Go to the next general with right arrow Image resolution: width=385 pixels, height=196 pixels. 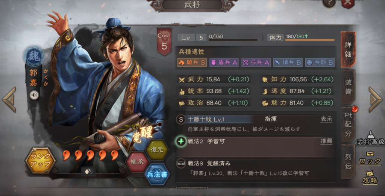(376, 99)
